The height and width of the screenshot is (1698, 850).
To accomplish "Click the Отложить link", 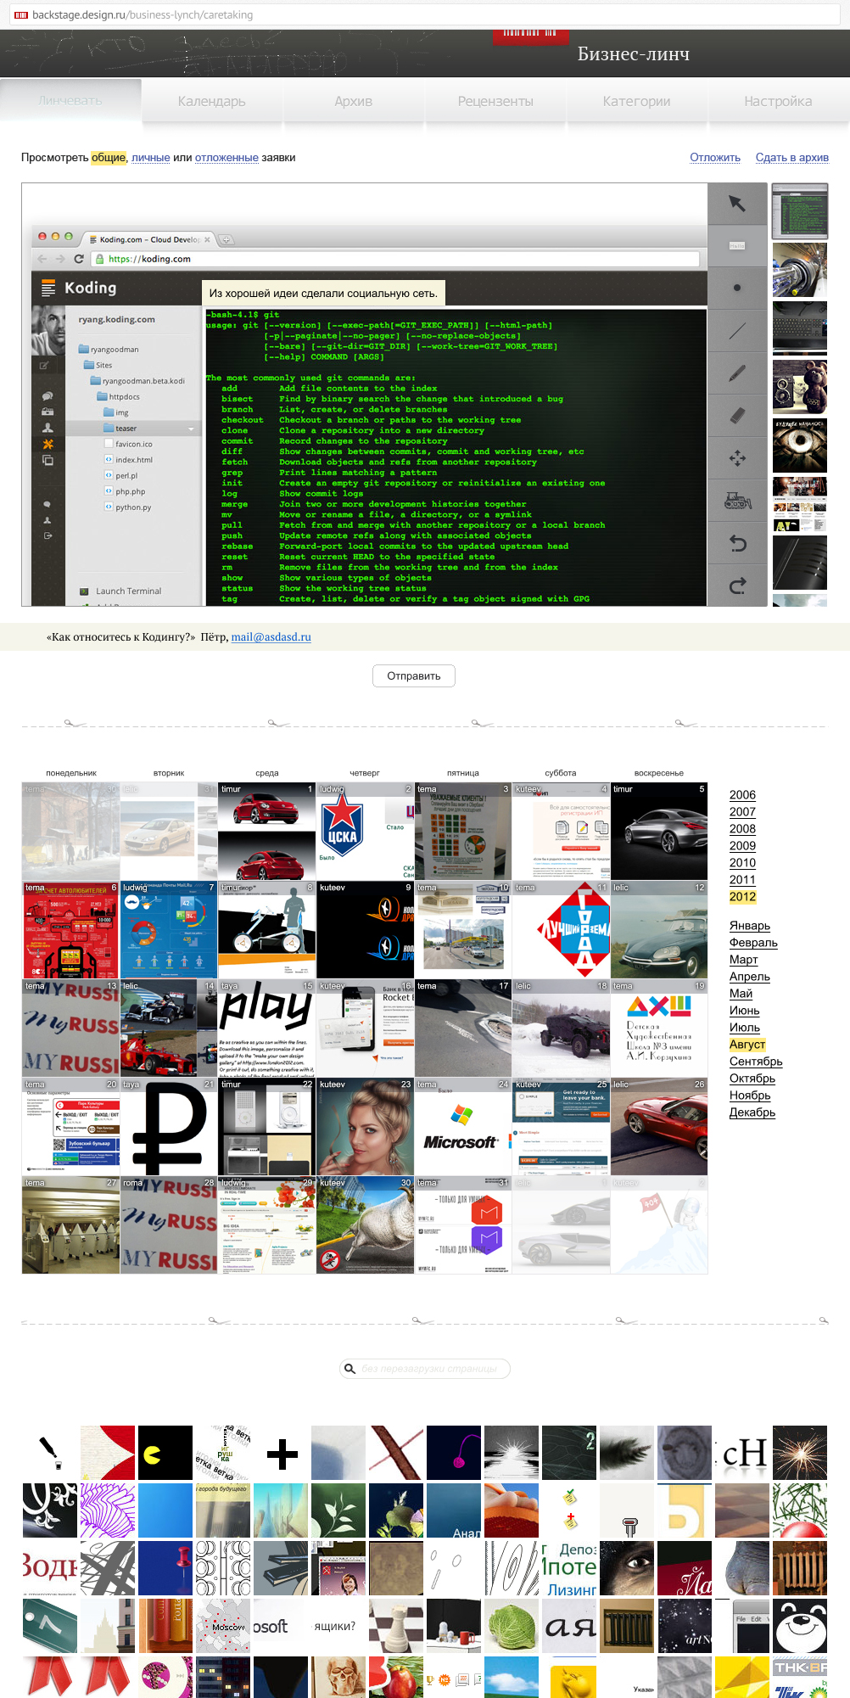I will 714,158.
